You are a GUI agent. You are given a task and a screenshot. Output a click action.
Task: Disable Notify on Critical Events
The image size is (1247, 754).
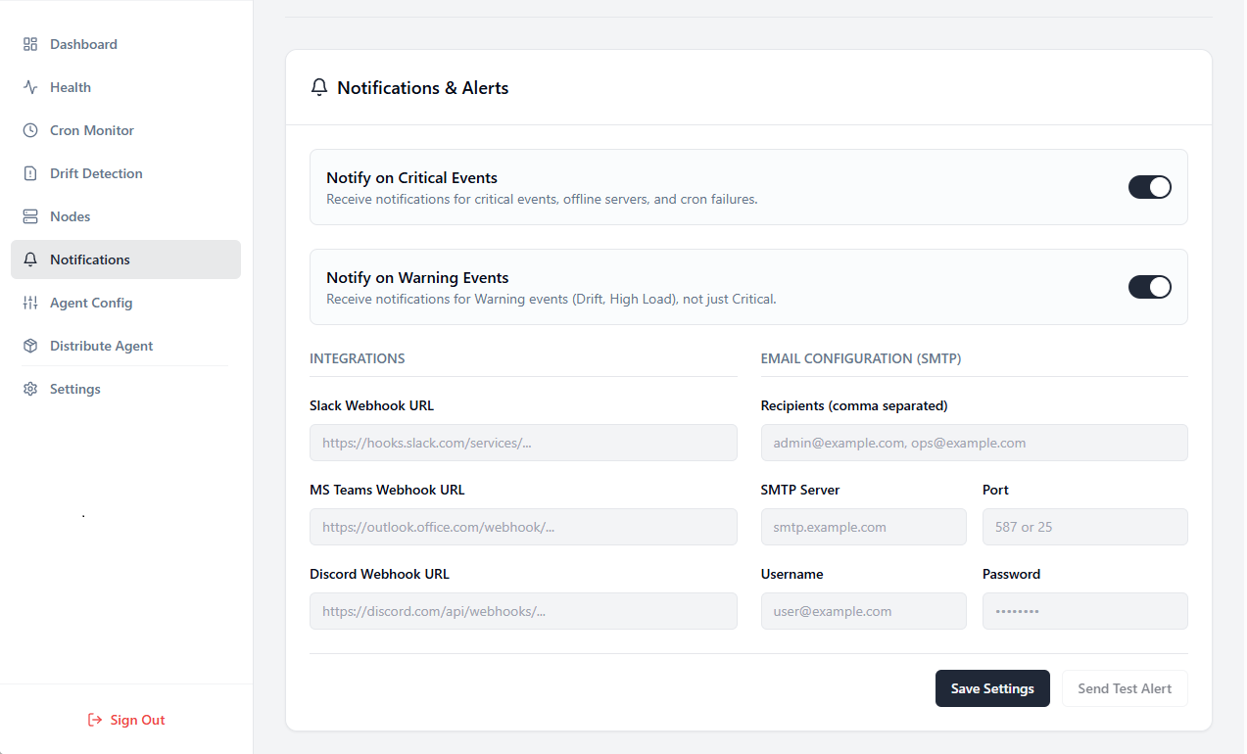(x=1149, y=187)
